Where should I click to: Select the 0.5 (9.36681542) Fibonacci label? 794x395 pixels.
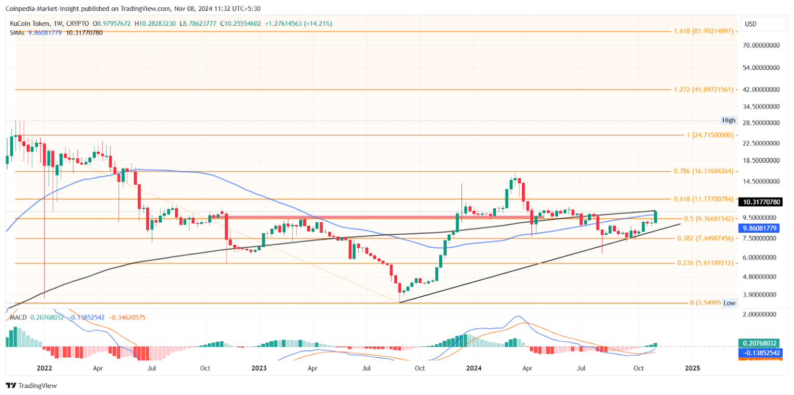coord(708,219)
